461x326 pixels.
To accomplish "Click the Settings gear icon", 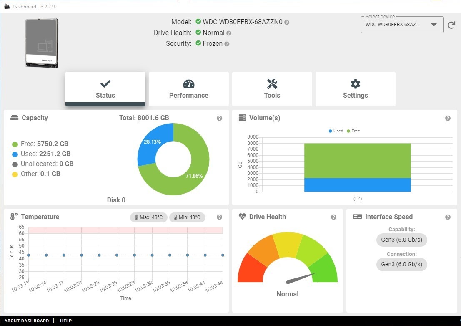I will pos(356,84).
